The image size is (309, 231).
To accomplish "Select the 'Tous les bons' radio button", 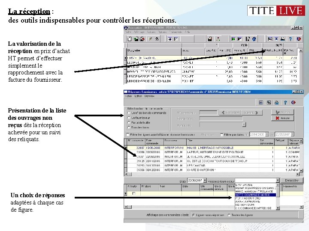I will click(x=129, y=127).
